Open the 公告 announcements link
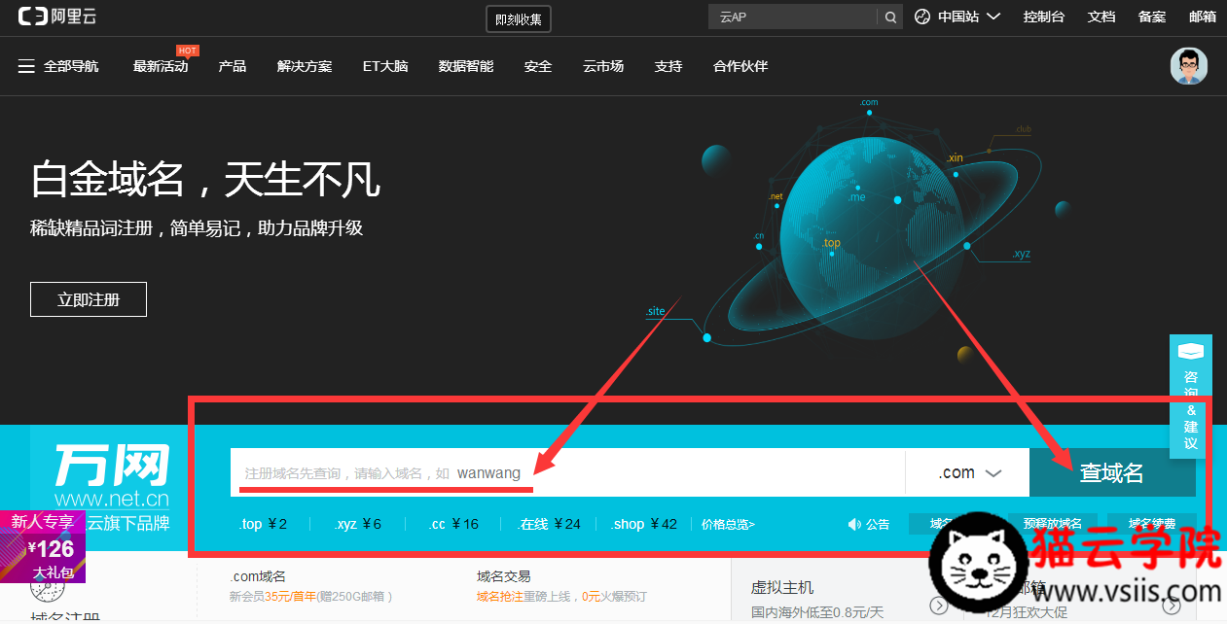This screenshot has height=624, width=1227. point(878,524)
